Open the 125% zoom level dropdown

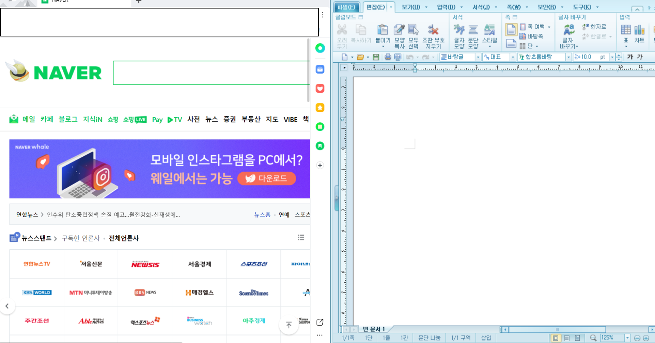click(627, 338)
